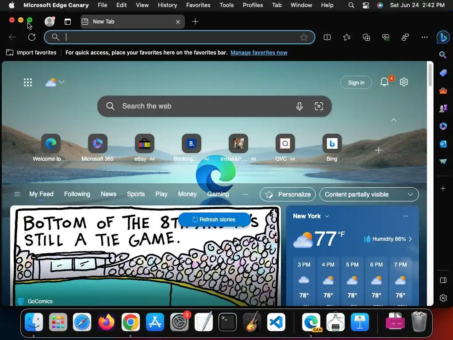Open notifications bell on new tab page

[384, 82]
